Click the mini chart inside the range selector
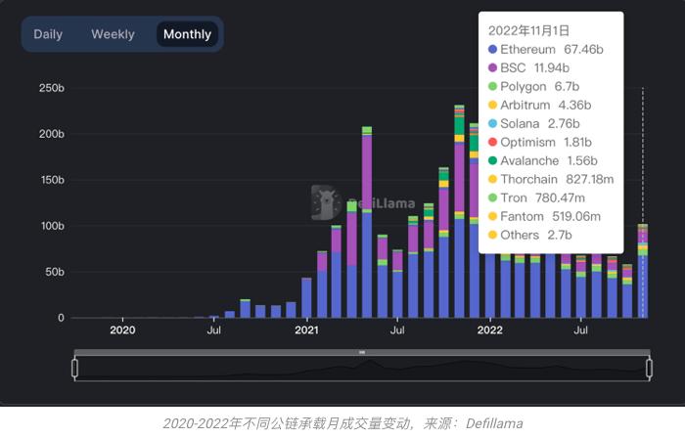This screenshot has height=438, width=685. point(361,369)
